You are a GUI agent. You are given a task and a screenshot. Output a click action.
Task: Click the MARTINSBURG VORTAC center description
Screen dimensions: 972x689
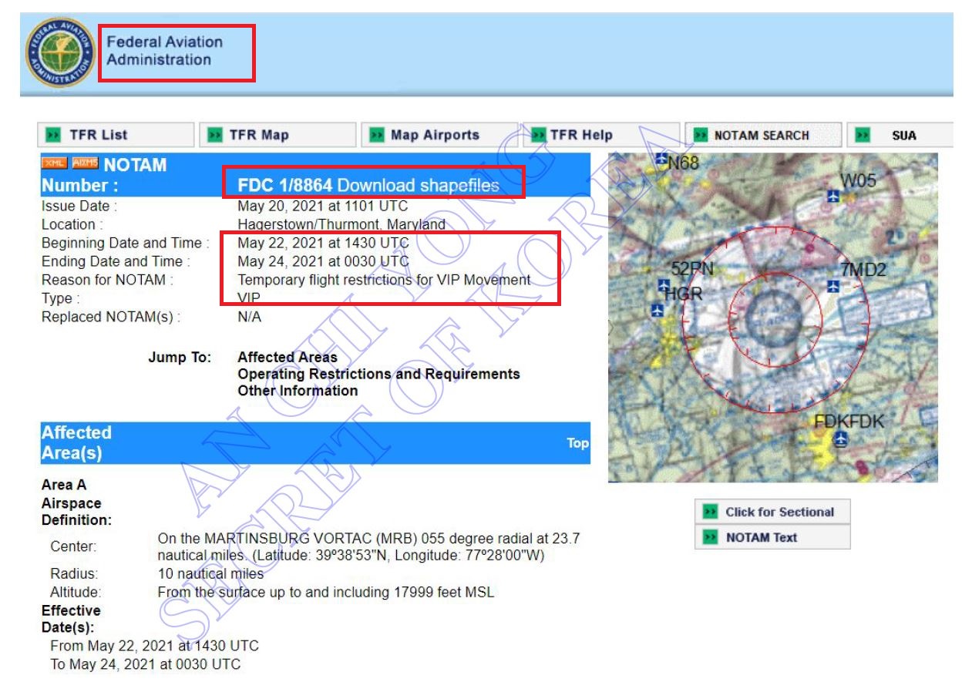(368, 547)
